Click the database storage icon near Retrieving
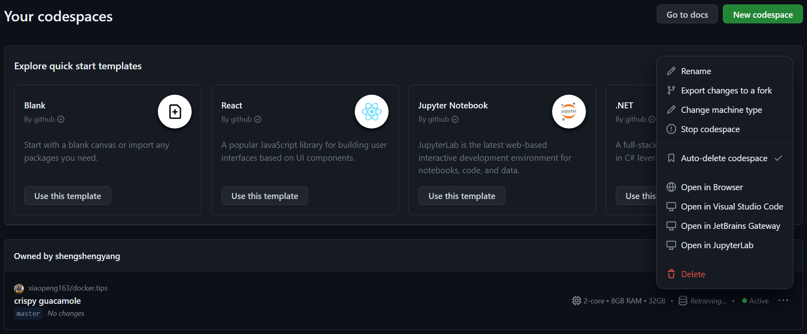Image resolution: width=807 pixels, height=334 pixels. coord(683,301)
